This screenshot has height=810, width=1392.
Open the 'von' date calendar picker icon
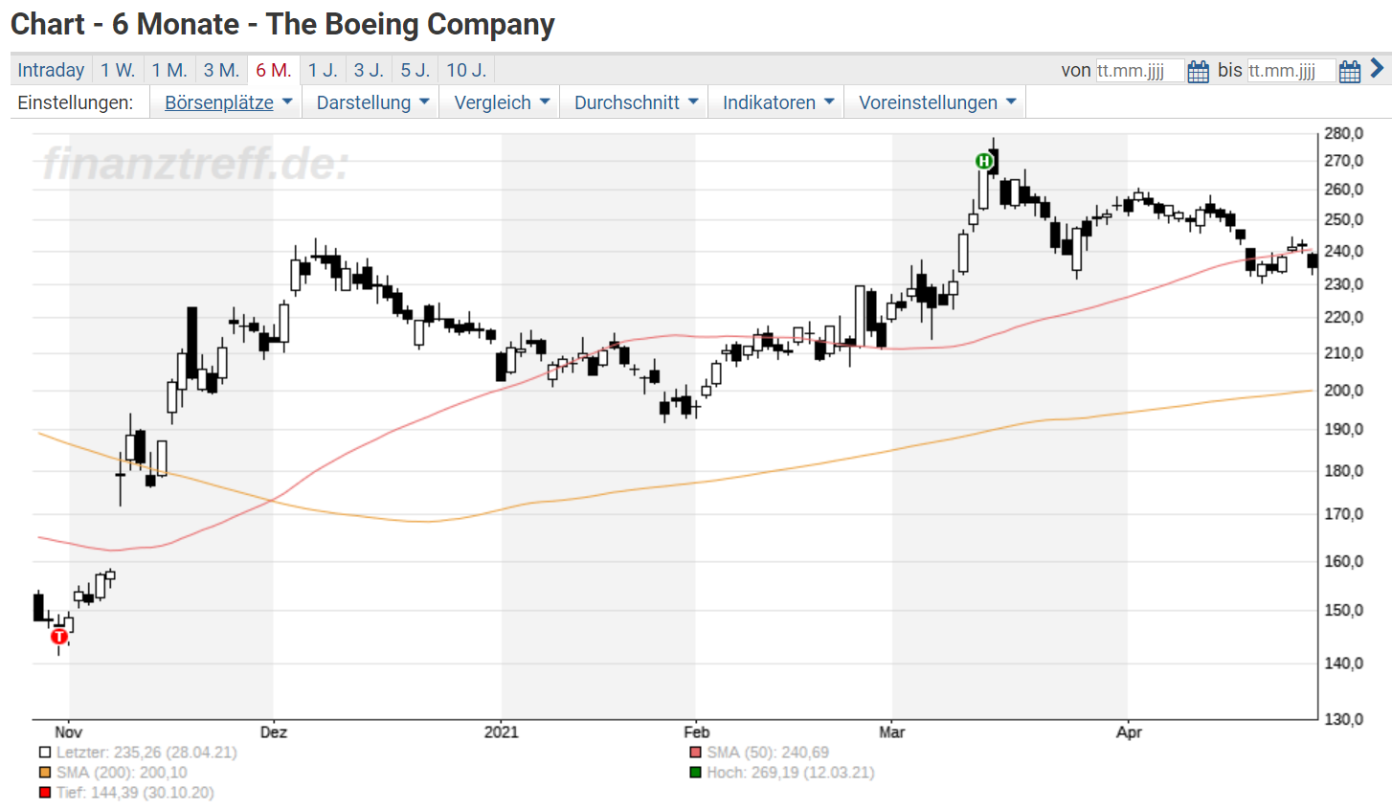click(1198, 71)
